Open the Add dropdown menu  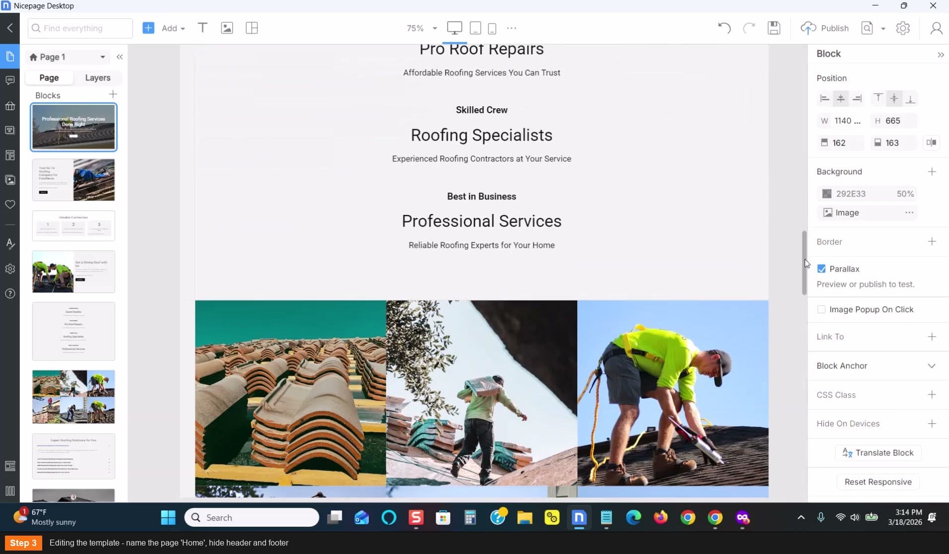(173, 28)
